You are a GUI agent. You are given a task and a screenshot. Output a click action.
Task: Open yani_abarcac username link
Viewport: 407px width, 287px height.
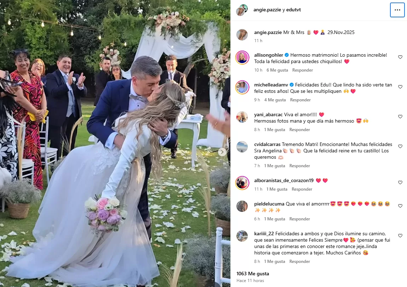point(268,114)
